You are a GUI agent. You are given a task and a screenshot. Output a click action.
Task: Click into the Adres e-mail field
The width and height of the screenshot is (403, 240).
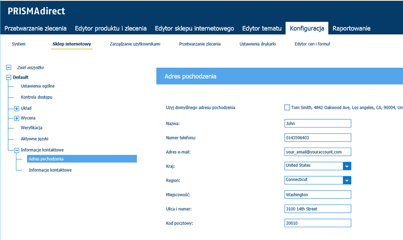click(318, 152)
